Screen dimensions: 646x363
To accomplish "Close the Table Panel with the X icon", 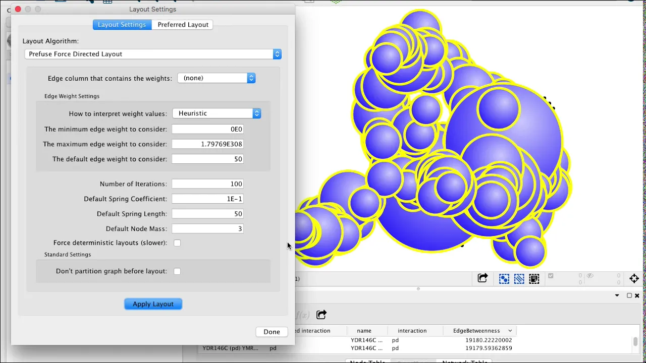I will pyautogui.click(x=637, y=295).
